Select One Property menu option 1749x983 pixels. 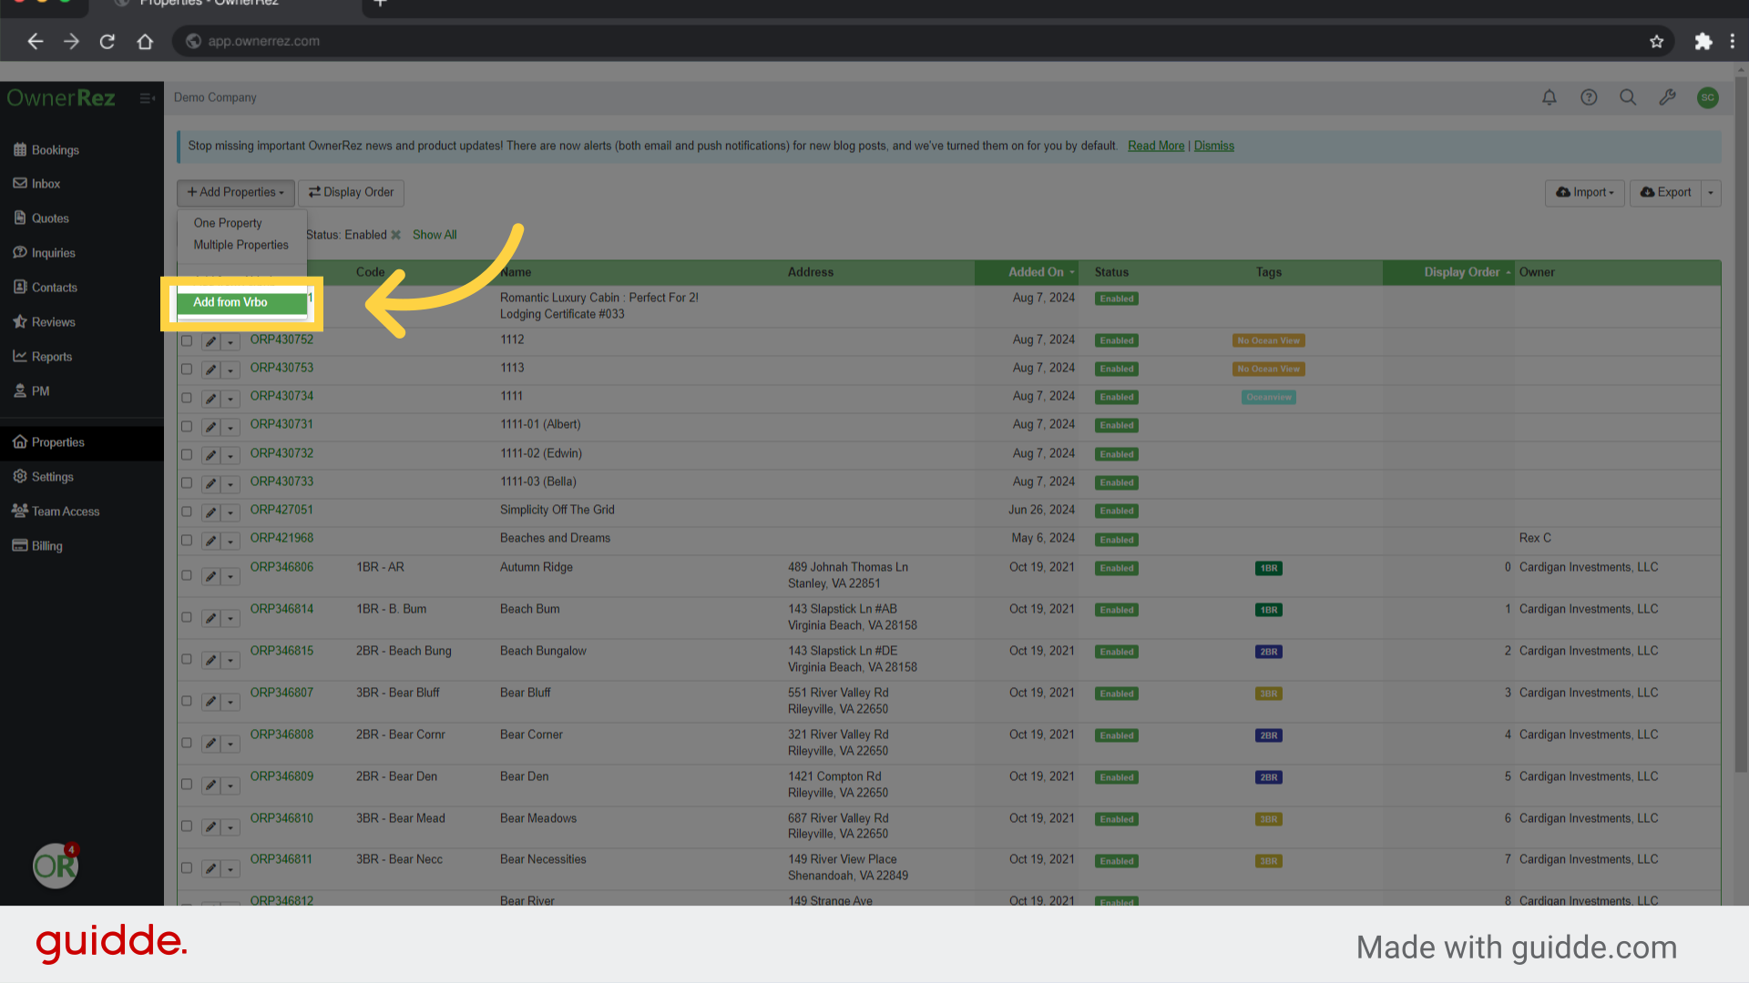228,223
